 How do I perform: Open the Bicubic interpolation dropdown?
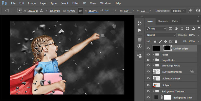[x=179, y=11]
